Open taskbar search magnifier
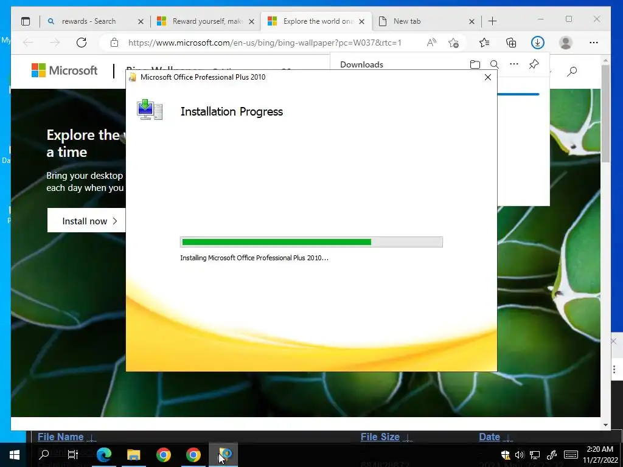 point(43,455)
